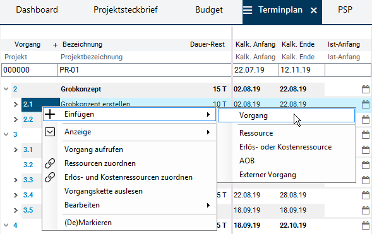372x234 pixels.
Task: Expand task 3.1 row
Action: [x=16, y=149]
